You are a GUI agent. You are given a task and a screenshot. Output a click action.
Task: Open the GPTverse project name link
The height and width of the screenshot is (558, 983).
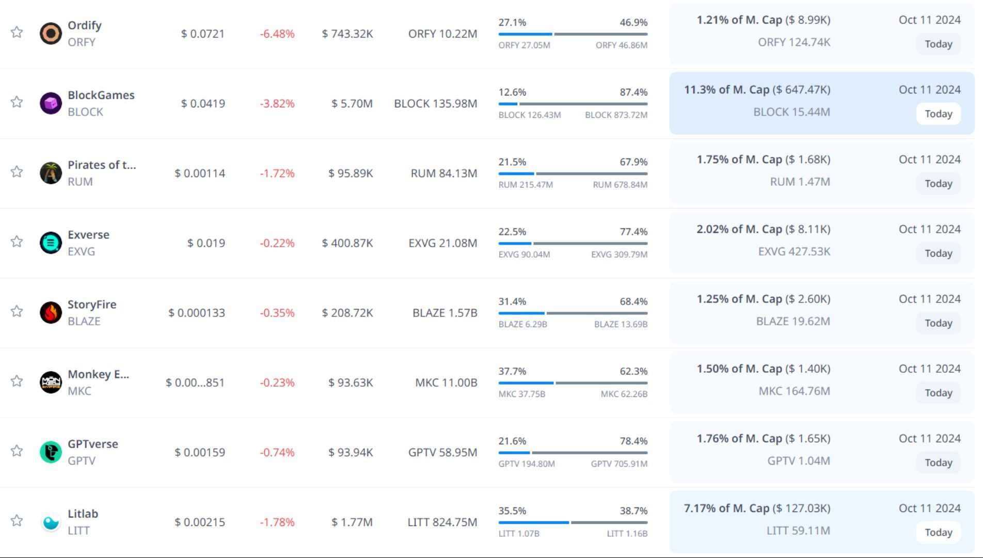coord(93,444)
